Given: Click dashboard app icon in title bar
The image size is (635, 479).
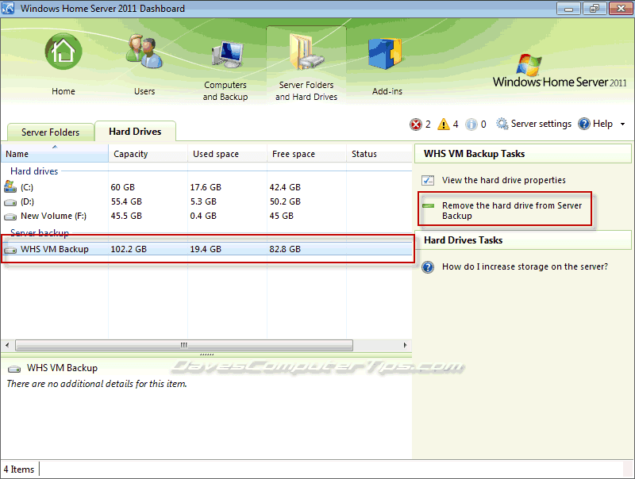Looking at the screenshot, I should click(x=8, y=8).
